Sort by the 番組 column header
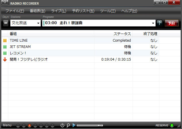182x129 pixels. click(51, 34)
